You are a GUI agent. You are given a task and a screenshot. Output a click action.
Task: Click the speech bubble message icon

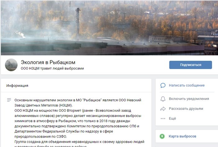pyautogui.click(x=163, y=85)
